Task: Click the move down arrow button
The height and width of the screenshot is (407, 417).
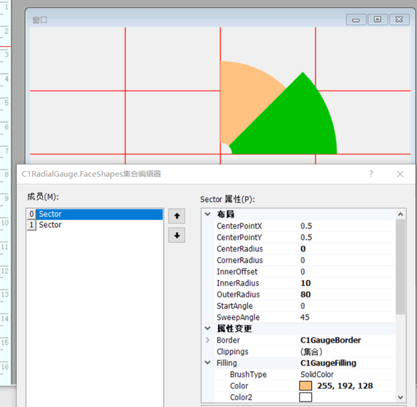Action: tap(177, 235)
